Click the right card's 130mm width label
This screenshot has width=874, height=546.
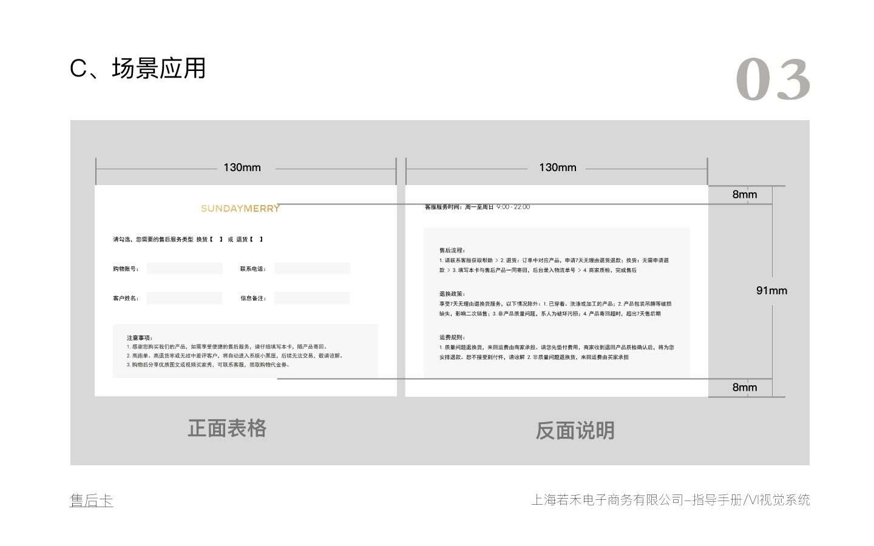tap(558, 167)
